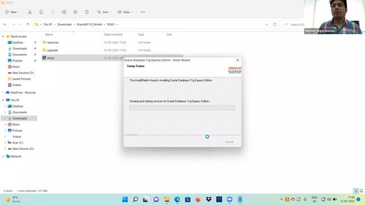This screenshot has width=365, height=205.
Task: Open Network in the sidebar
Action: pos(16,157)
